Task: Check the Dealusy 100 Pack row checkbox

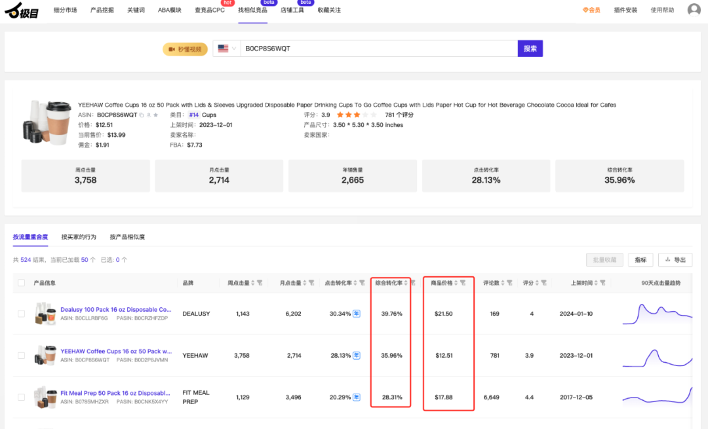Action: point(22,314)
